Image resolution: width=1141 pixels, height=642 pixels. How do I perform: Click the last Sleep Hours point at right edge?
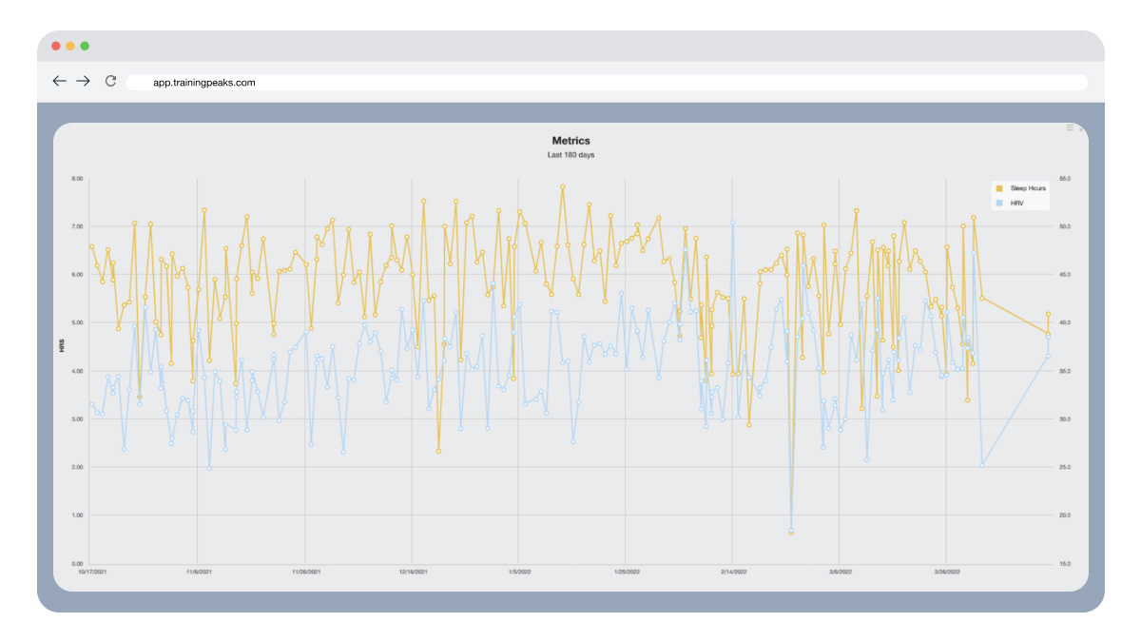coord(1048,314)
